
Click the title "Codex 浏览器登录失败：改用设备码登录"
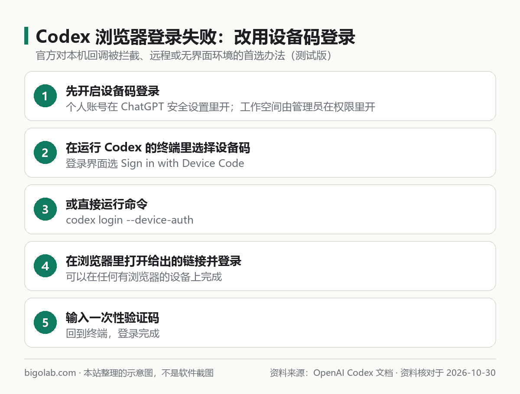coord(195,37)
